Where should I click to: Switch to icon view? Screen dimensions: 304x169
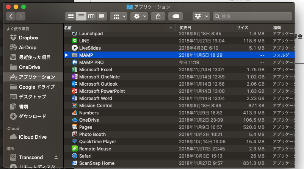pyautogui.click(x=71, y=16)
